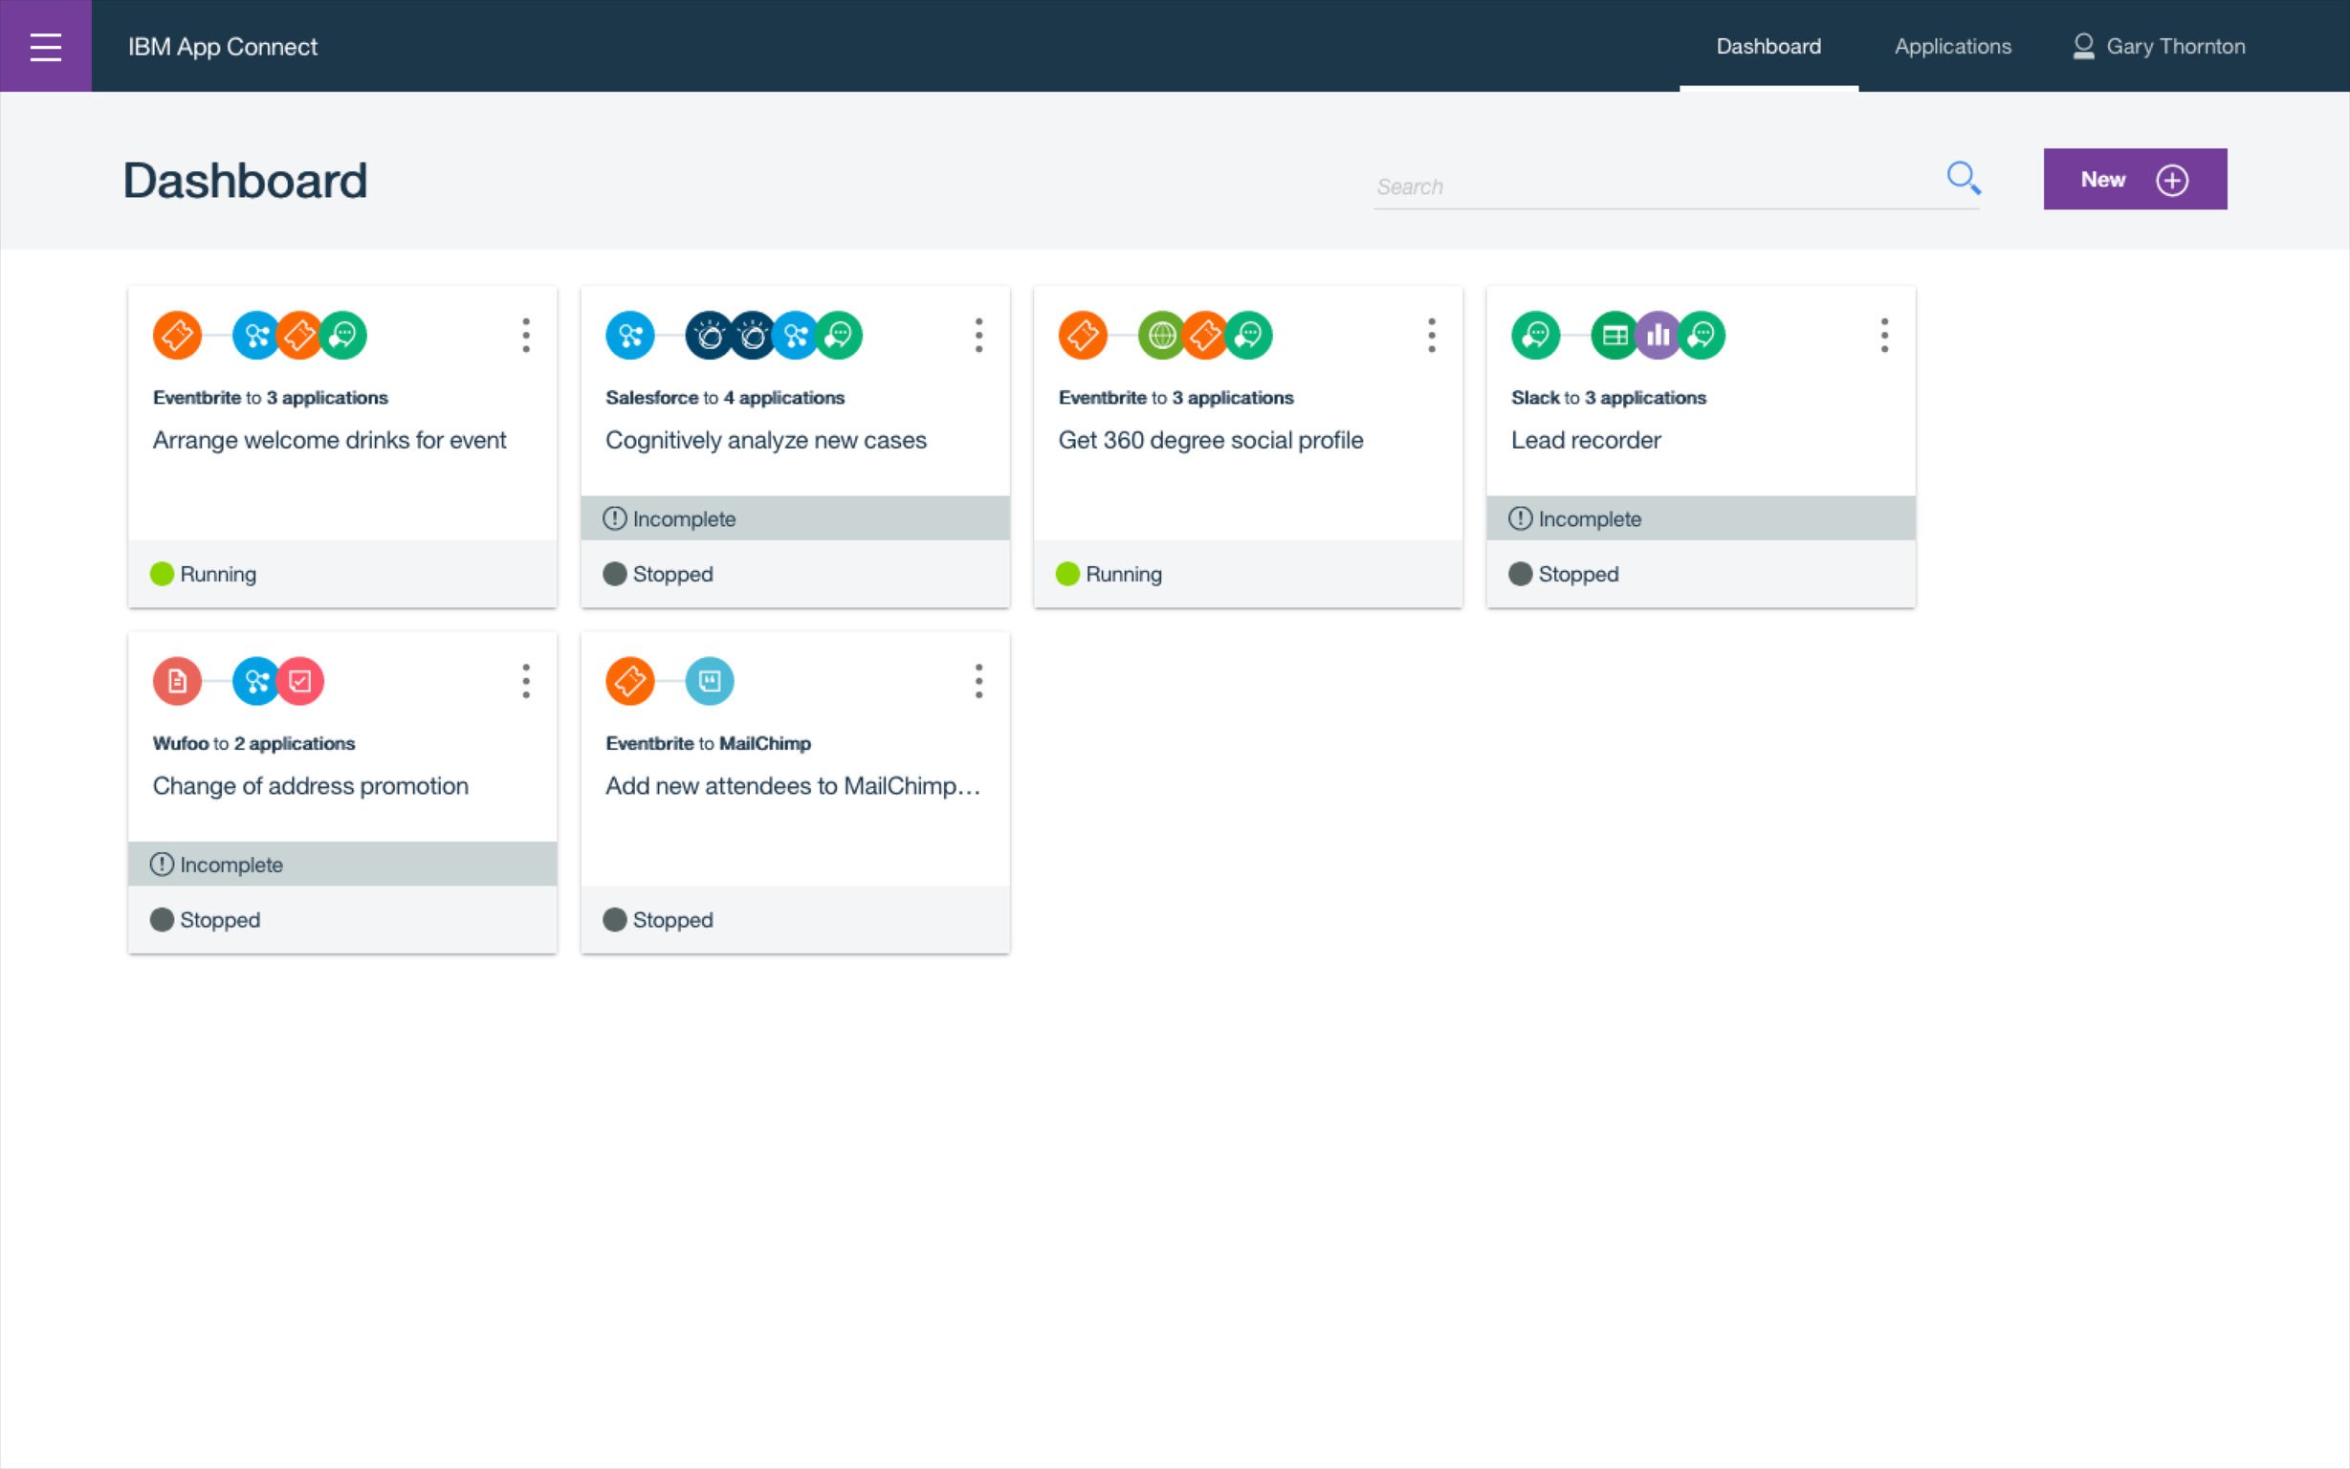Image resolution: width=2350 pixels, height=1469 pixels.
Task: Click the search magnifier icon
Action: click(x=1964, y=178)
